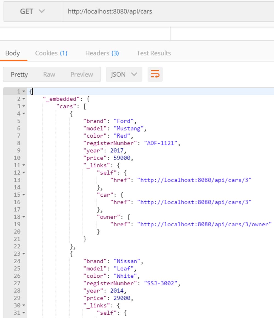The width and height of the screenshot is (274, 318).
Task: Select the Pretty view button
Action: click(19, 74)
